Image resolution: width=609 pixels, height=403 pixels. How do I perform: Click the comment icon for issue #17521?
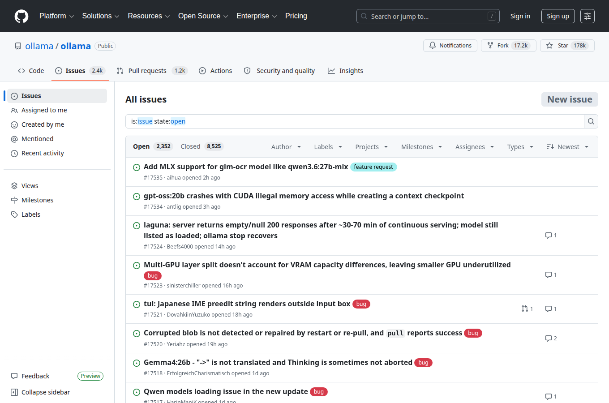coord(548,309)
